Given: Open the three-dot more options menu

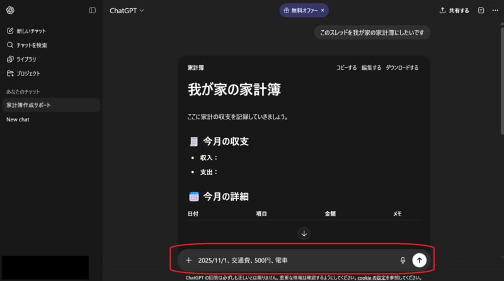Looking at the screenshot, I should 495,11.
